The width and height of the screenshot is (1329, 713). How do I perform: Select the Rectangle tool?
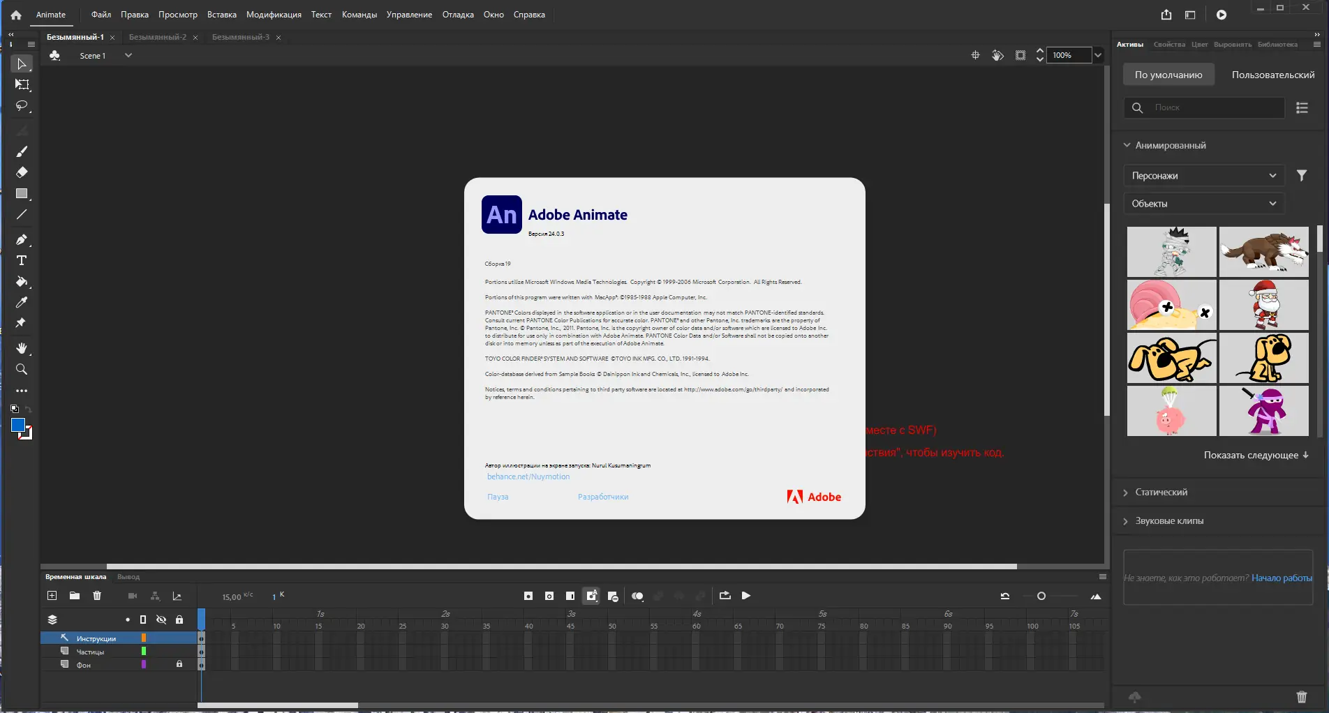point(22,193)
